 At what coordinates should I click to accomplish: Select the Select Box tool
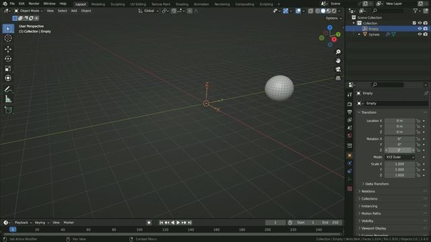click(x=8, y=28)
